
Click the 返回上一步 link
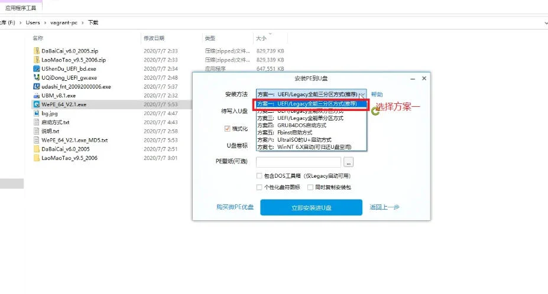(x=384, y=207)
